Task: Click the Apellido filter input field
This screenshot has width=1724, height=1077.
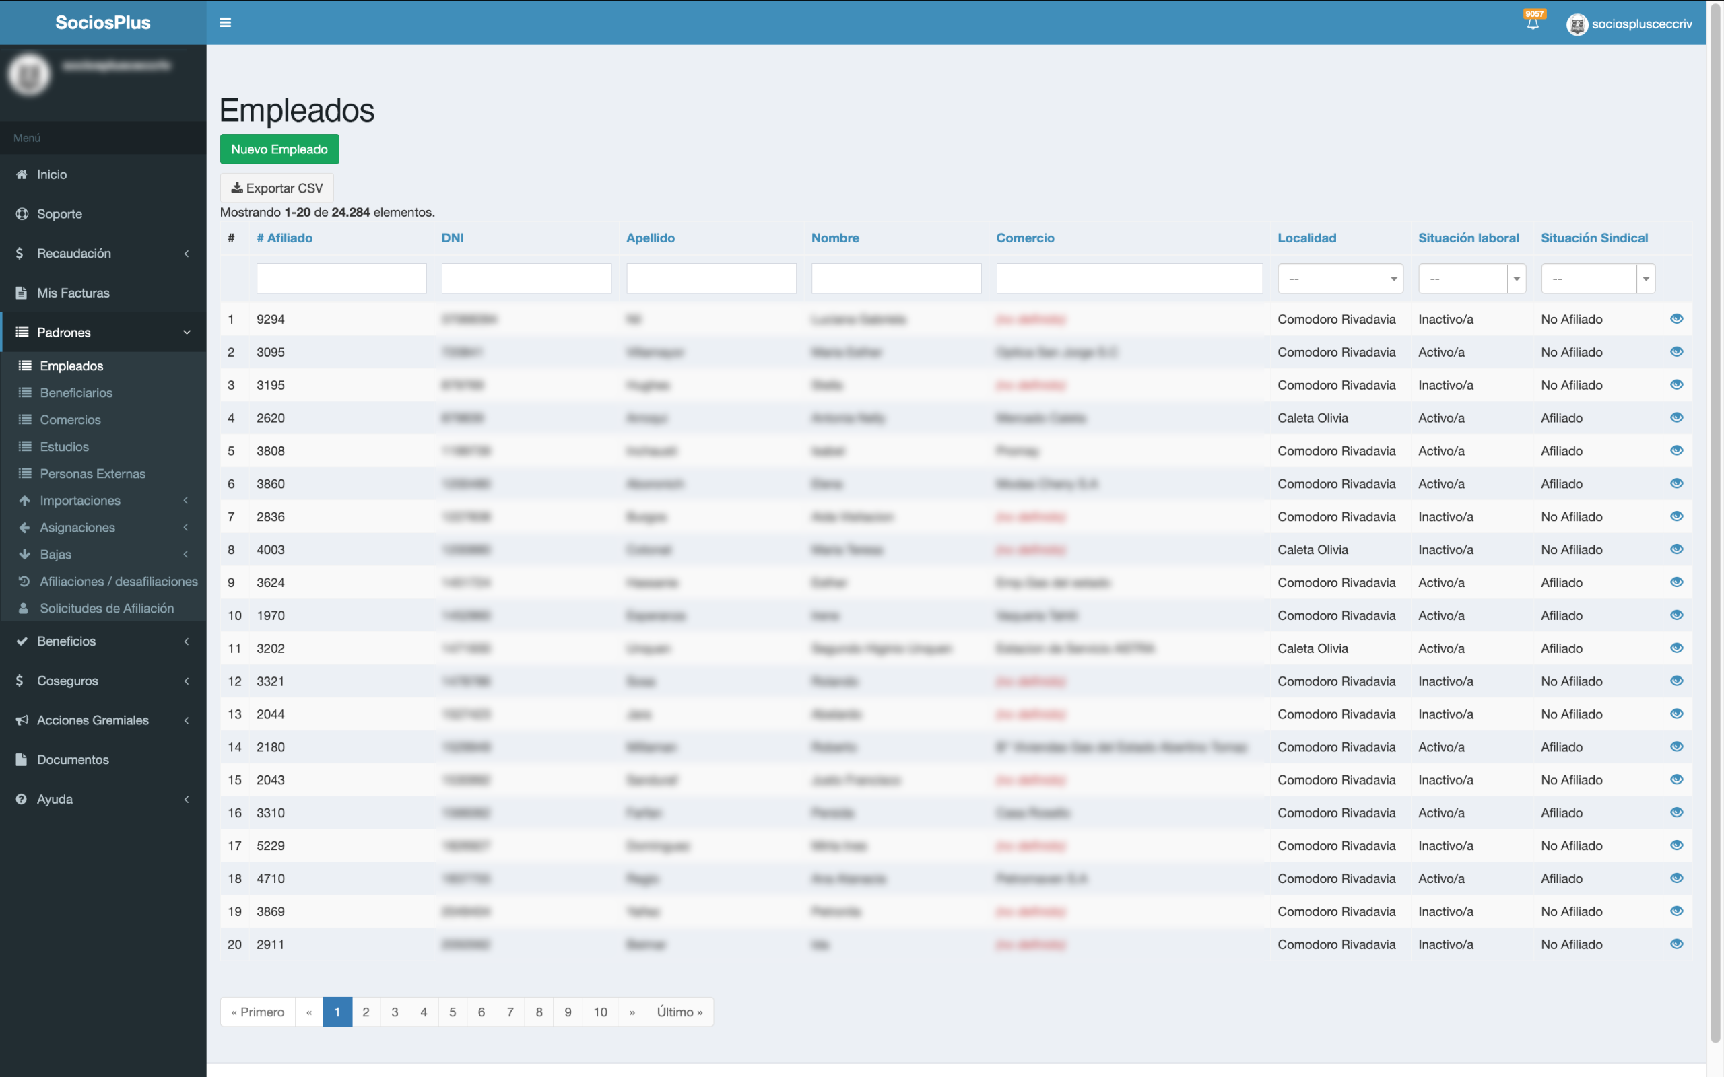Action: tap(711, 279)
